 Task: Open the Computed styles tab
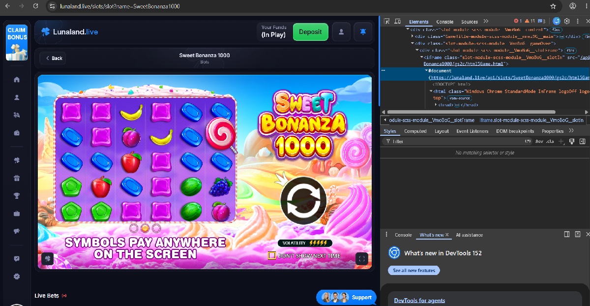415,131
